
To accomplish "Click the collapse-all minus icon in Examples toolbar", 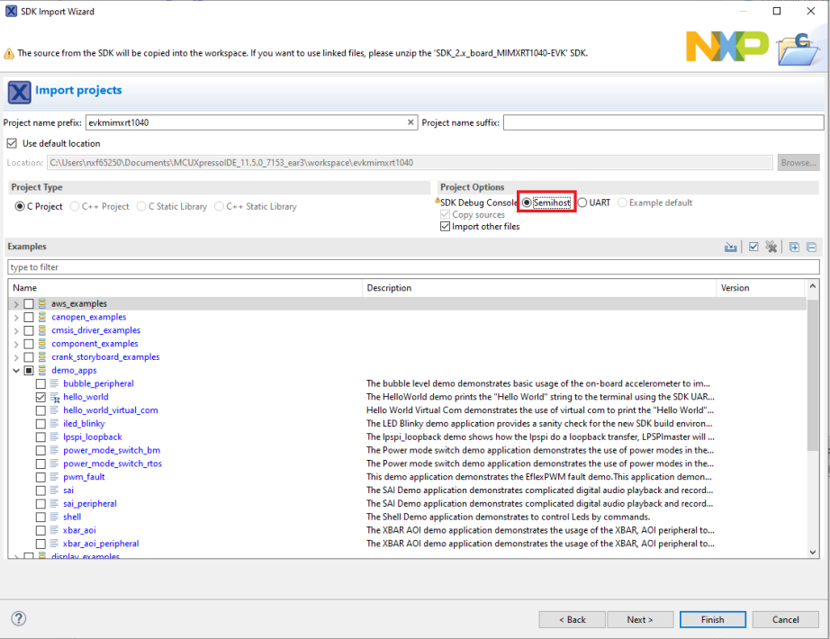I will pos(811,247).
